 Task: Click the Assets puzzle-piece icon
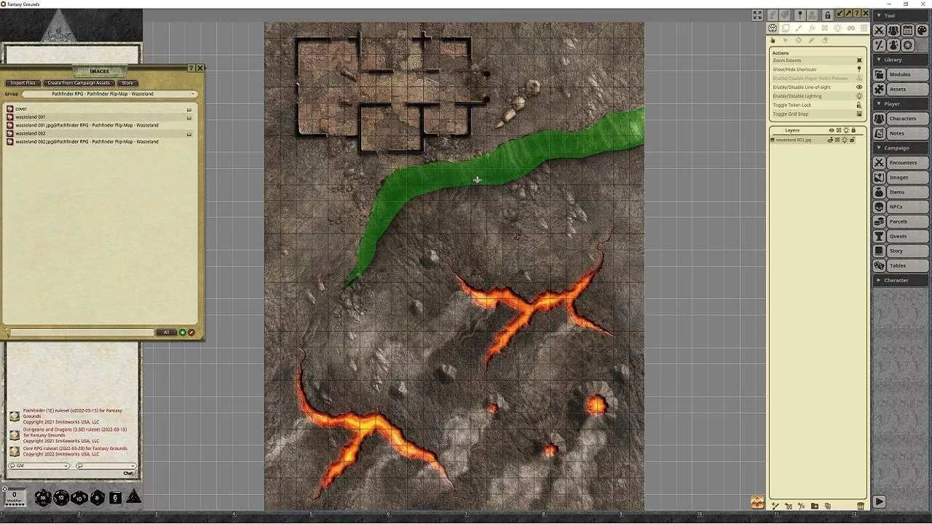[880, 90]
